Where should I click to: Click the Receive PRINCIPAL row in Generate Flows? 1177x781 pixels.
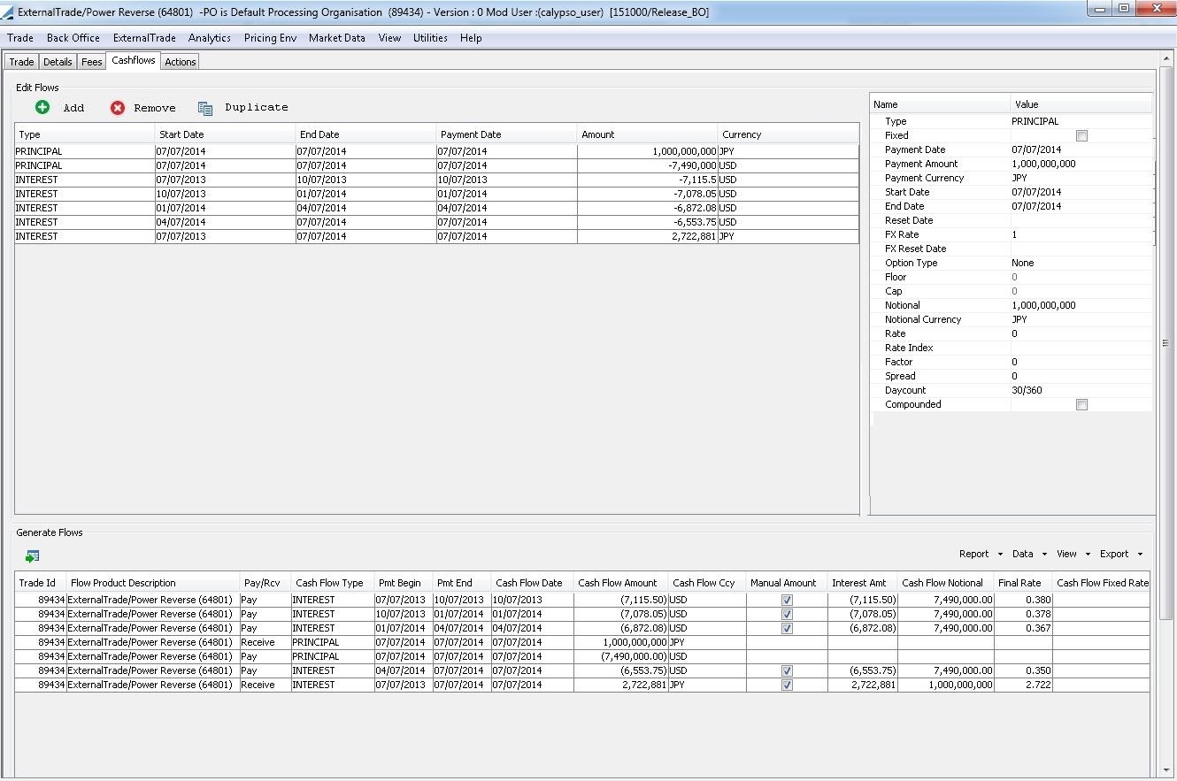click(x=582, y=642)
